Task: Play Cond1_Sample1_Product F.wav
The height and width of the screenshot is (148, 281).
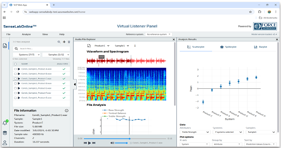Action: 19,93
